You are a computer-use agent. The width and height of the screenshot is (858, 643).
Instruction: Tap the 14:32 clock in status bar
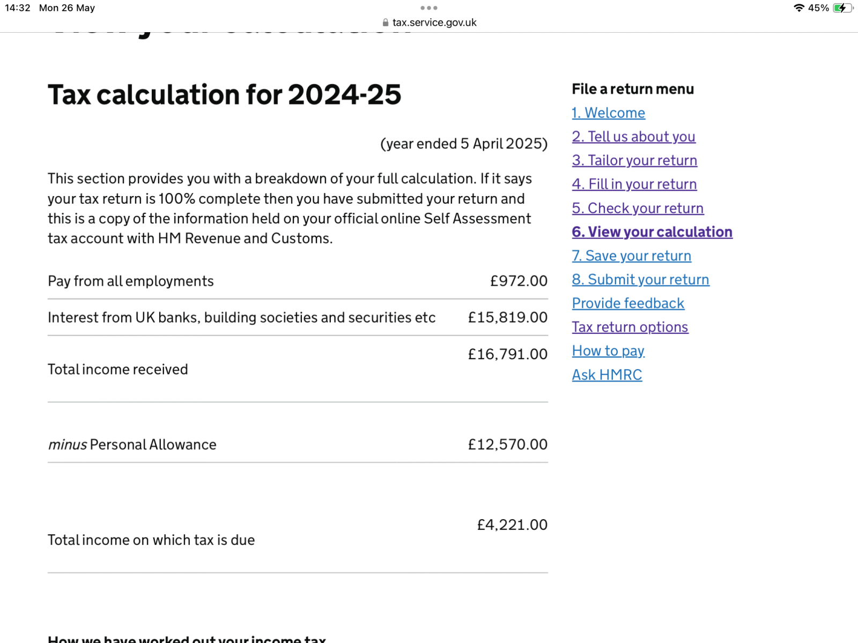pos(18,8)
